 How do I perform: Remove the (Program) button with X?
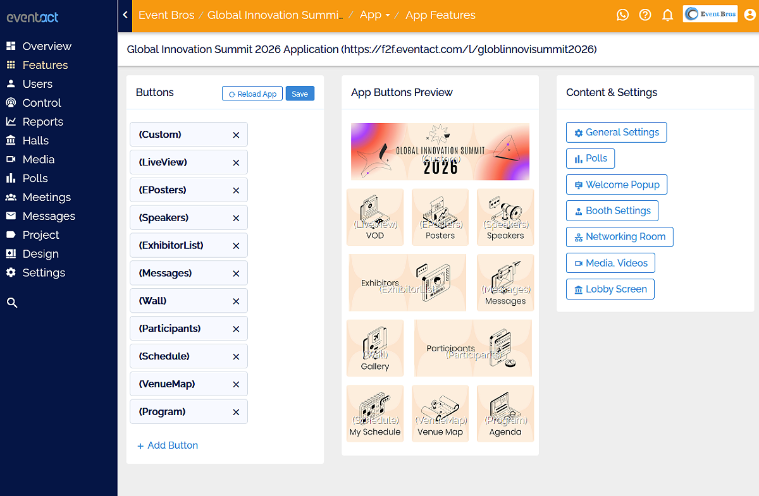tap(236, 412)
